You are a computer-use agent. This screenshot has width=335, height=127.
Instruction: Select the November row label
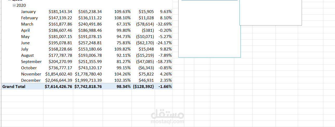[x=31, y=74]
